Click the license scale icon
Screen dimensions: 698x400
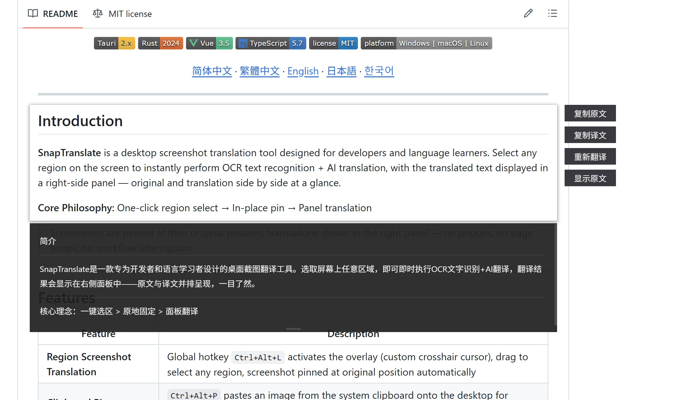coord(98,13)
